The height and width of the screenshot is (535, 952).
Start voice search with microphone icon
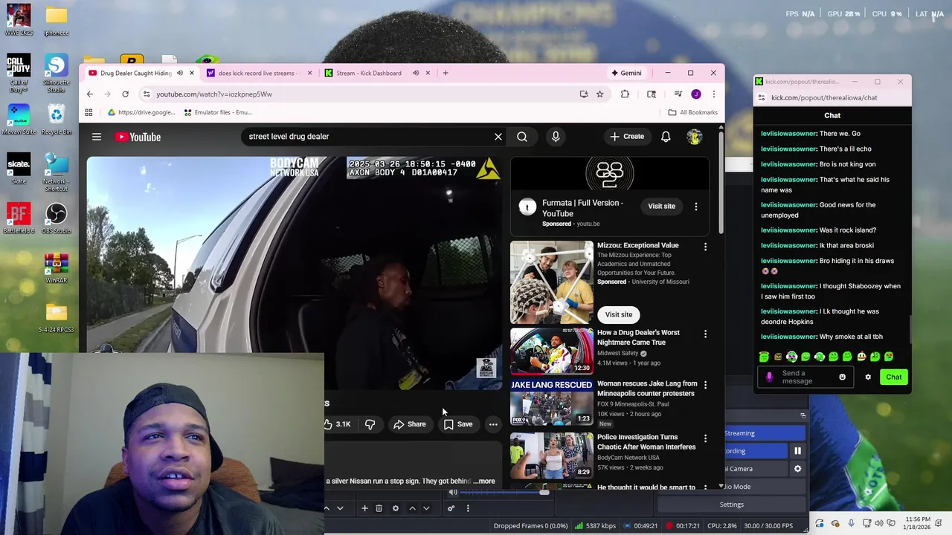click(x=556, y=137)
